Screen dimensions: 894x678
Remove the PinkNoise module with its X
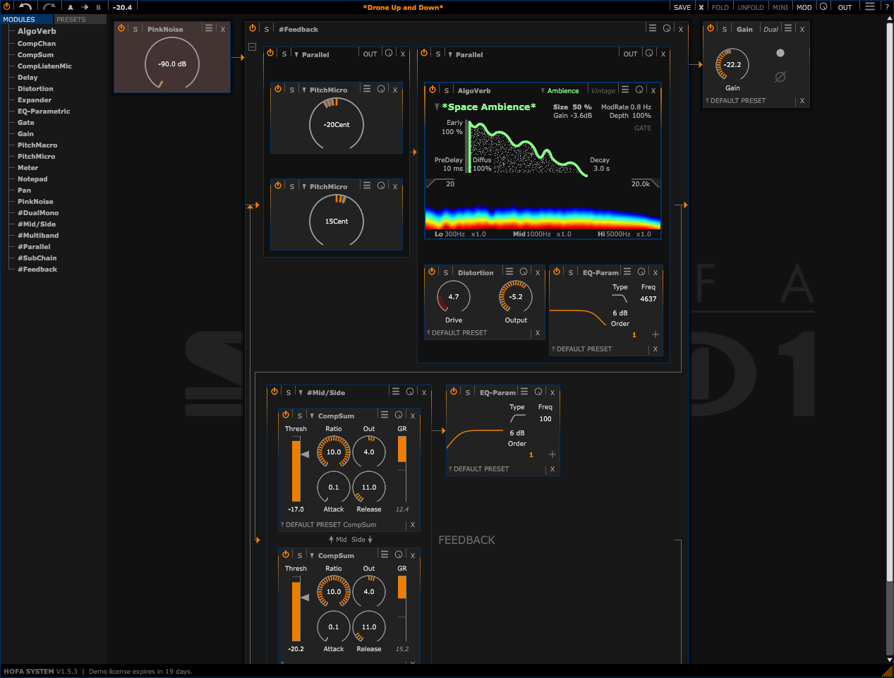[x=223, y=29]
